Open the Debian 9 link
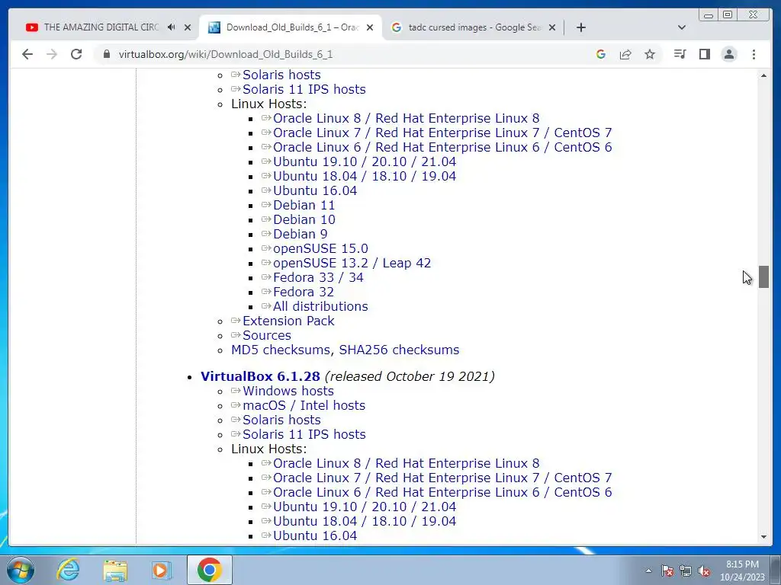The height and width of the screenshot is (585, 781). (x=300, y=235)
